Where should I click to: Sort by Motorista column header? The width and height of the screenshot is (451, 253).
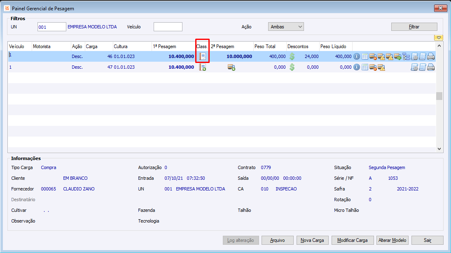pos(51,46)
